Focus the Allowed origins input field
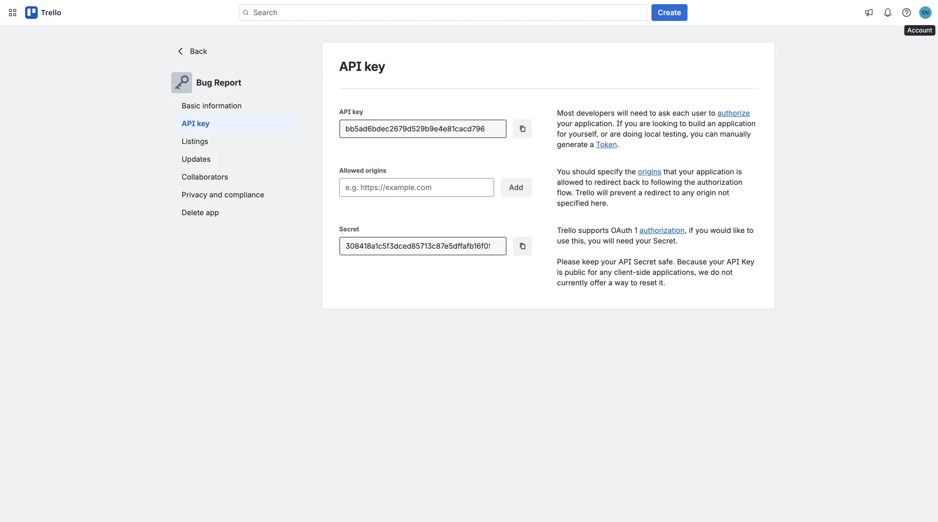 pyautogui.click(x=416, y=187)
